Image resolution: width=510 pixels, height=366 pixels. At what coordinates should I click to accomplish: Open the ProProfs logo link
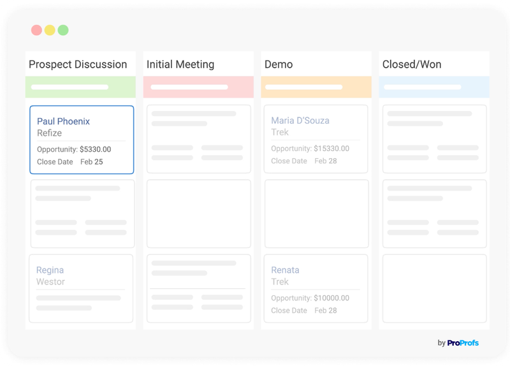pos(463,343)
